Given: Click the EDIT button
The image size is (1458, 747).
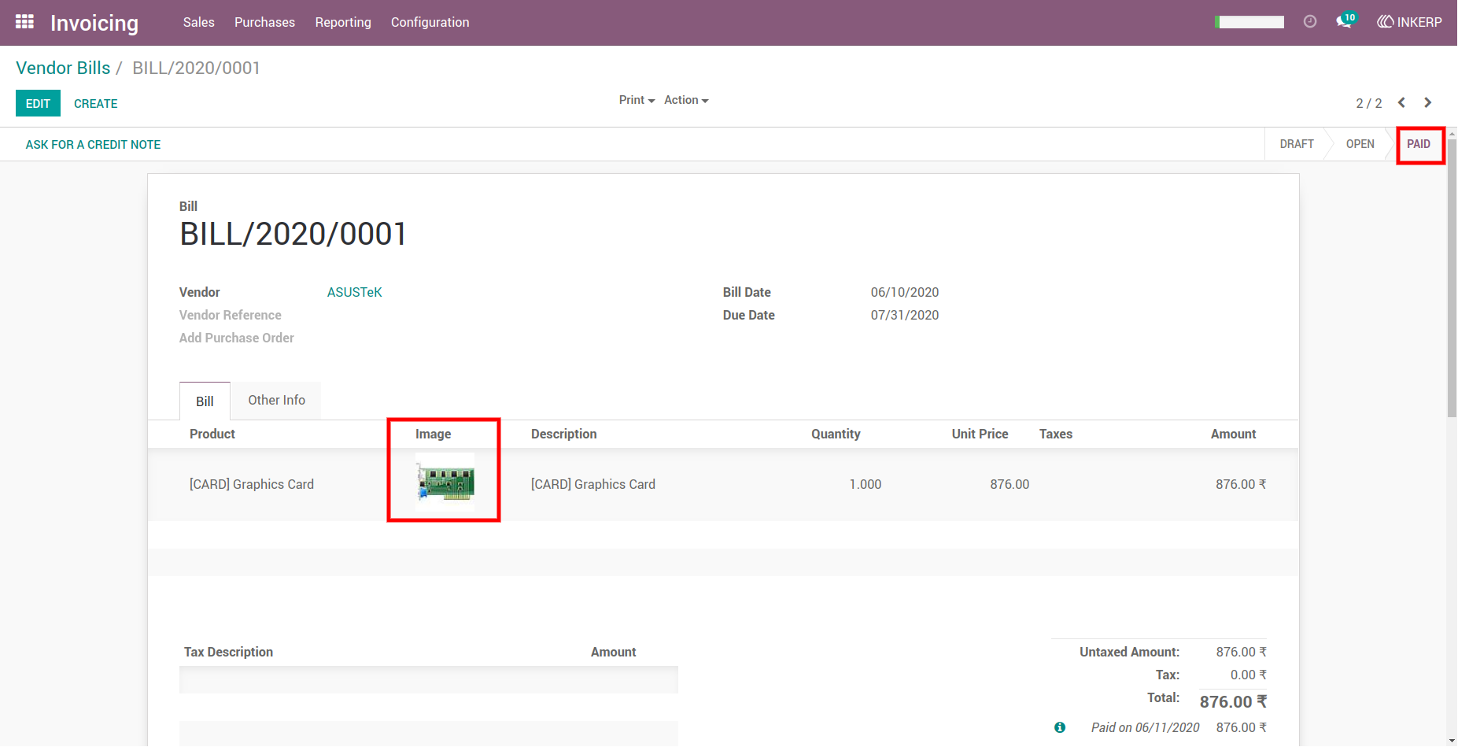Looking at the screenshot, I should (x=38, y=103).
